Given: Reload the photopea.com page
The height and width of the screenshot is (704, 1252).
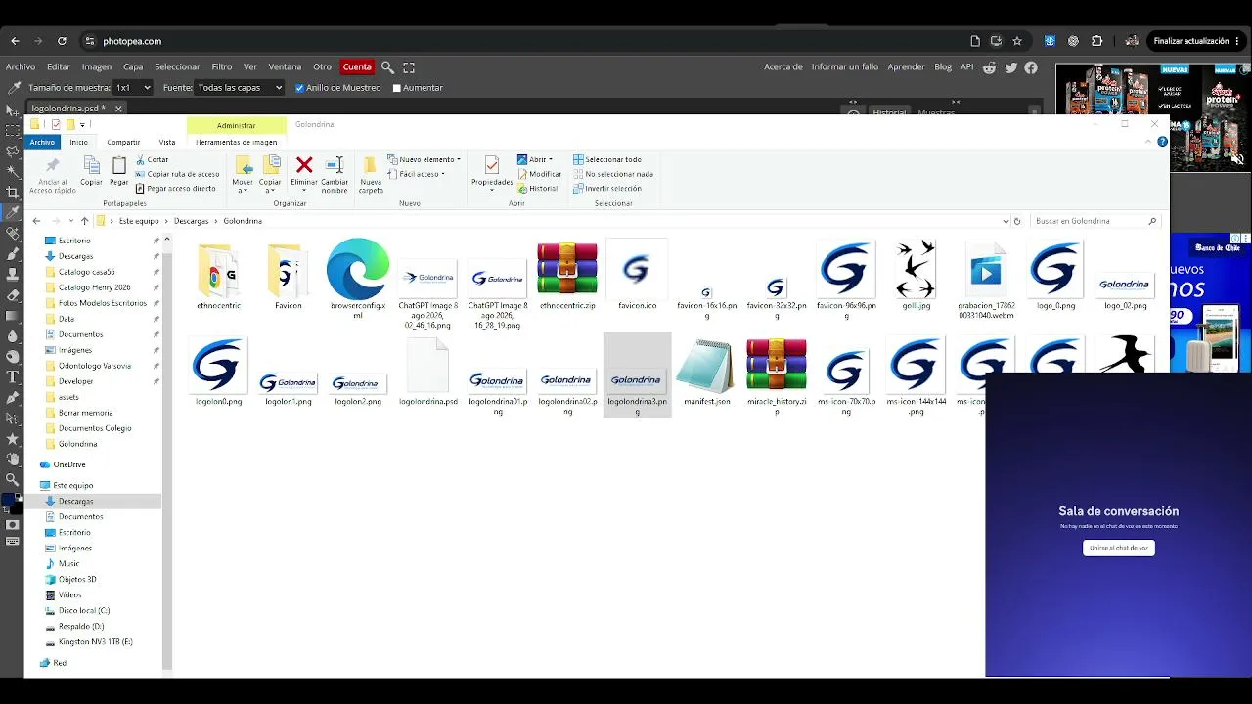Looking at the screenshot, I should click(62, 41).
